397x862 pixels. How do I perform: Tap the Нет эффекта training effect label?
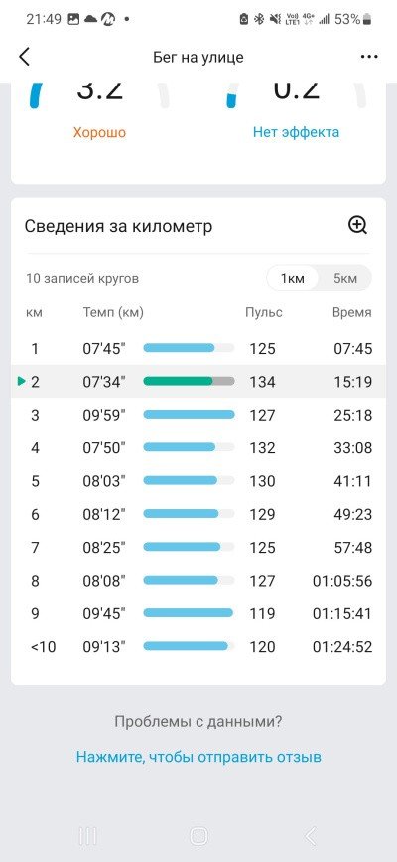pos(296,132)
